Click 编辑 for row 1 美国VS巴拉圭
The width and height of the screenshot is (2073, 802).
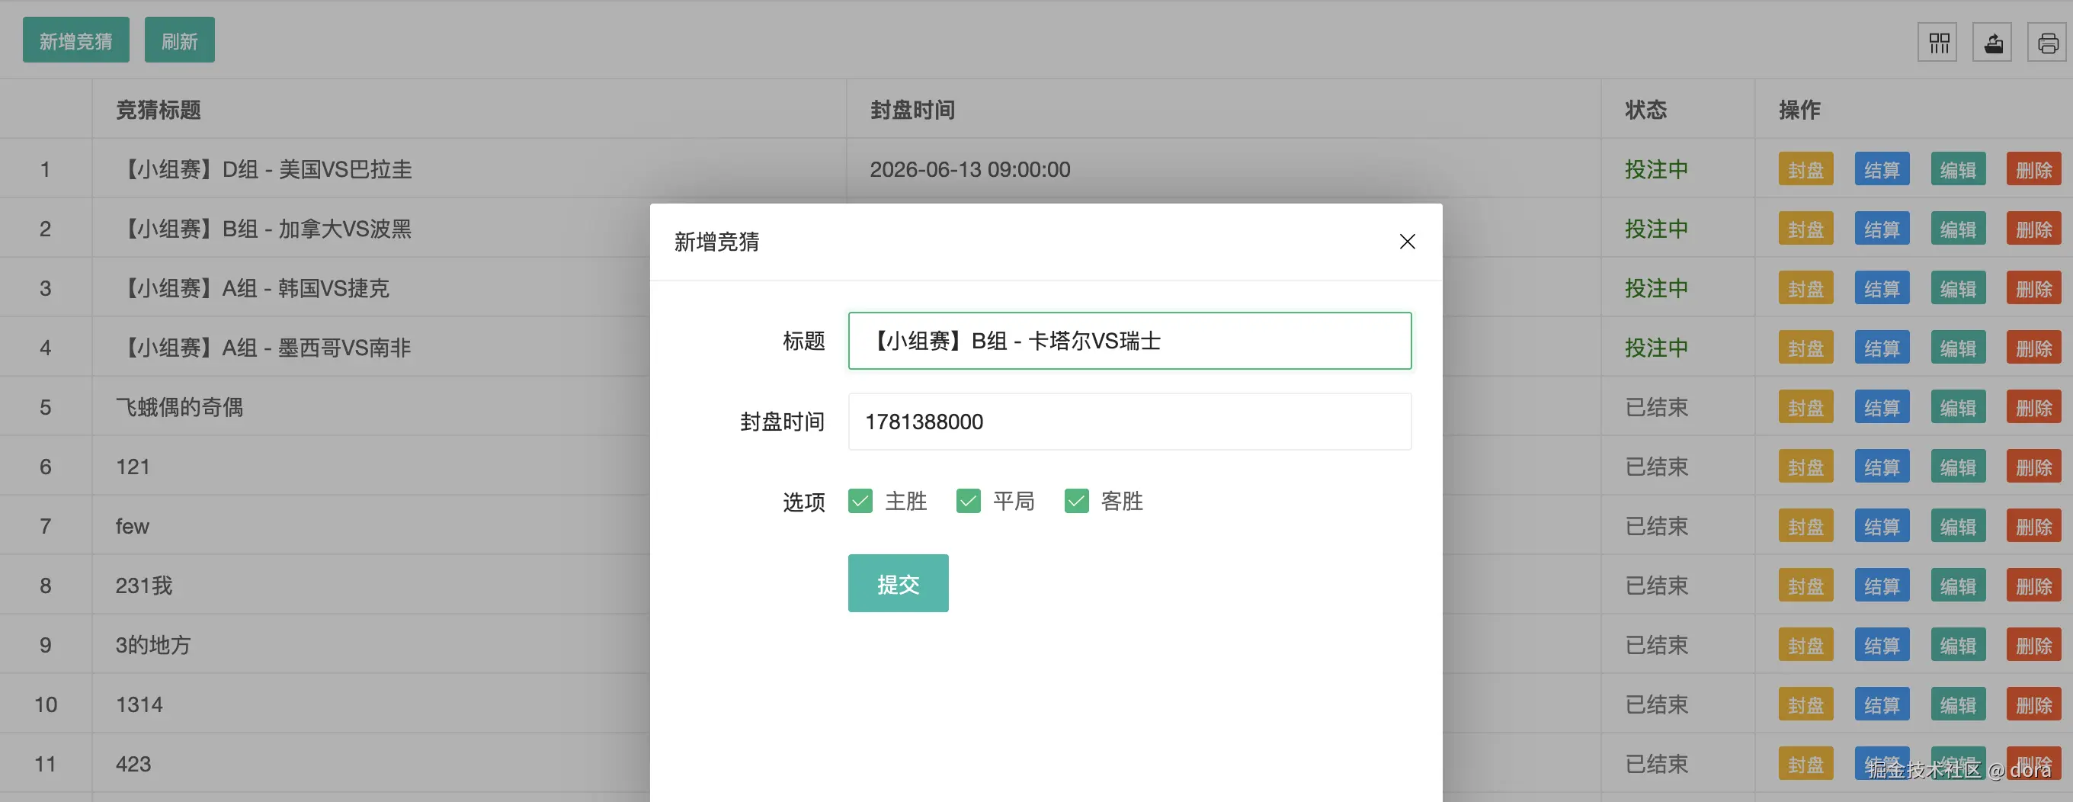tap(1958, 169)
